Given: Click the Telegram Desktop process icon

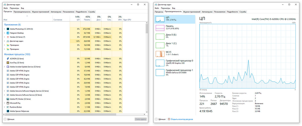Looking at the screenshot, I should coord(8,33).
